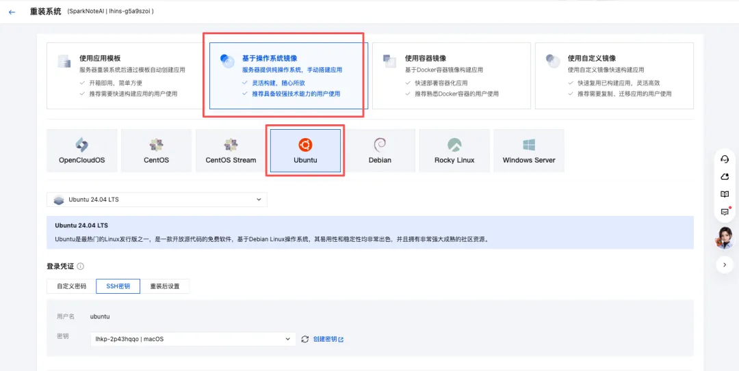The width and height of the screenshot is (739, 371).
Task: Open the Ubuntu 24.04 LTS version dropdown
Action: pos(157,200)
